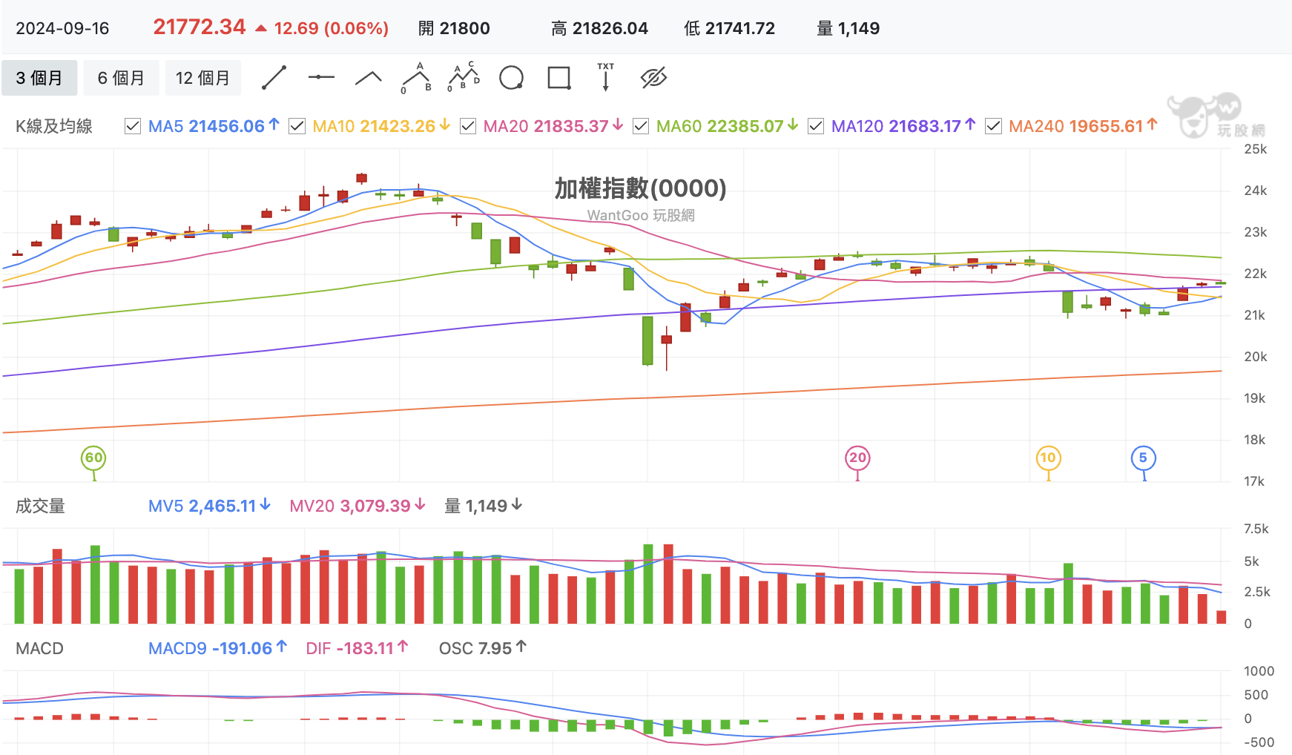The image size is (1292, 755).
Task: Choose the angle line drawing tool
Action: coord(369,78)
